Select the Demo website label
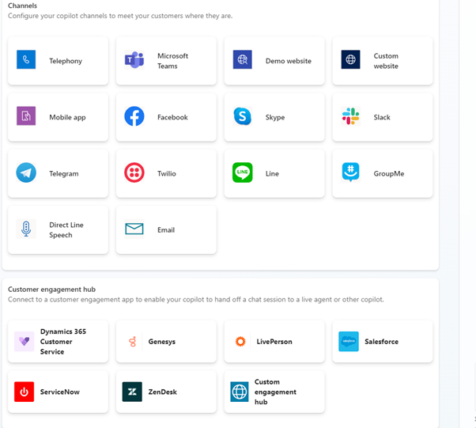Viewport: 476px width, 428px height. point(289,61)
